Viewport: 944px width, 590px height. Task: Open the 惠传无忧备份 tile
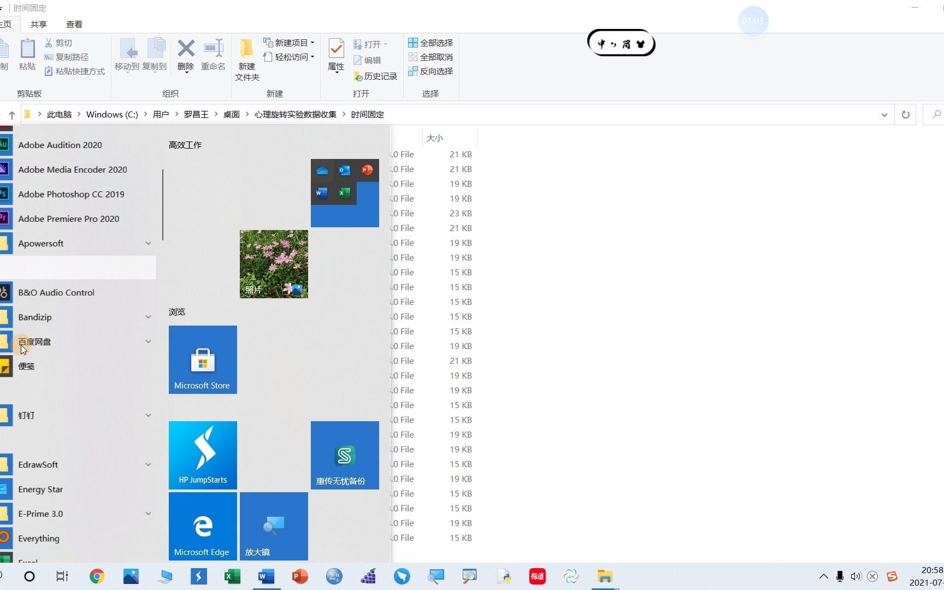tap(345, 455)
